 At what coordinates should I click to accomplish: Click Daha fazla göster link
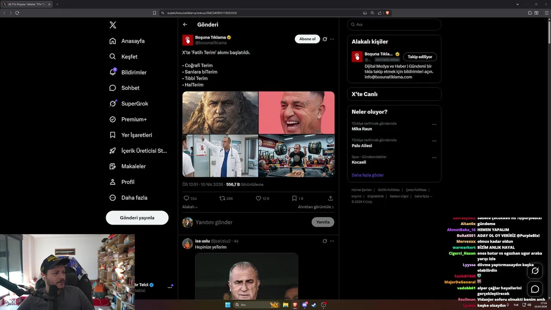(368, 175)
